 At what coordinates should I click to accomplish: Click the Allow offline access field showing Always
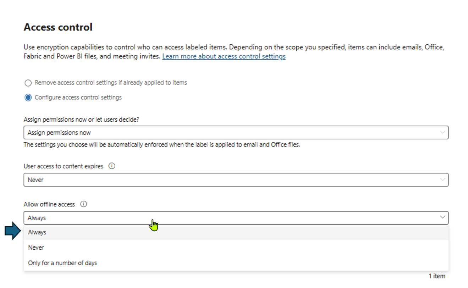pyautogui.click(x=231, y=218)
